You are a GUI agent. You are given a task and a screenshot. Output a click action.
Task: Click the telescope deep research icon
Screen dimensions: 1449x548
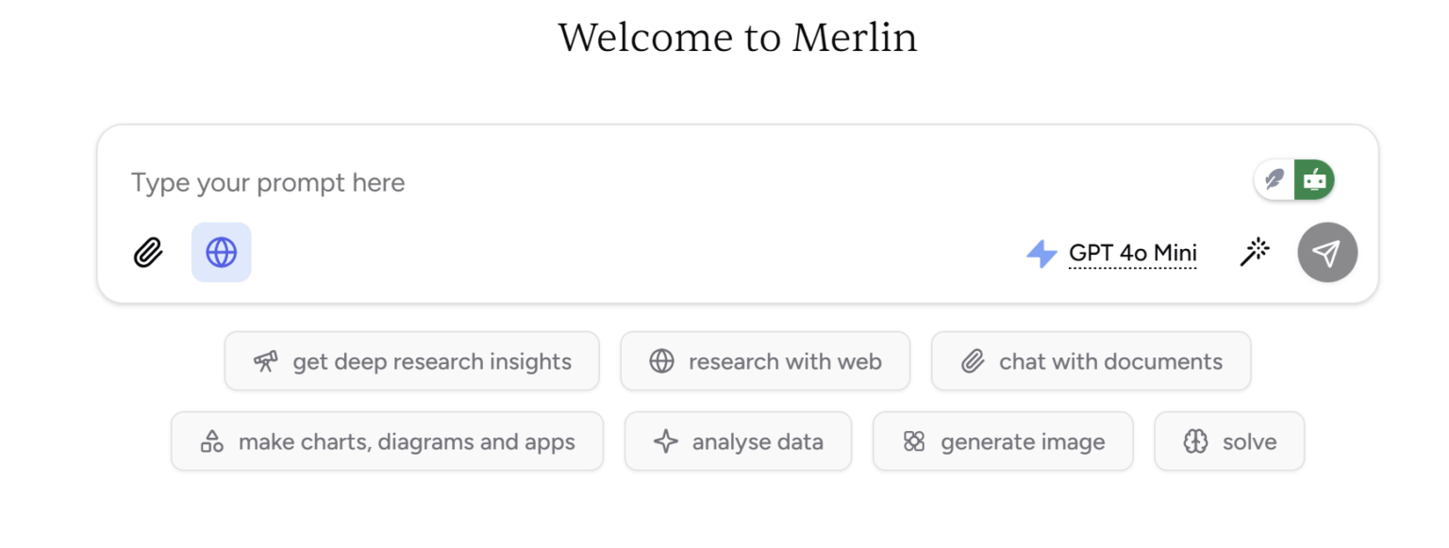pyautogui.click(x=265, y=360)
